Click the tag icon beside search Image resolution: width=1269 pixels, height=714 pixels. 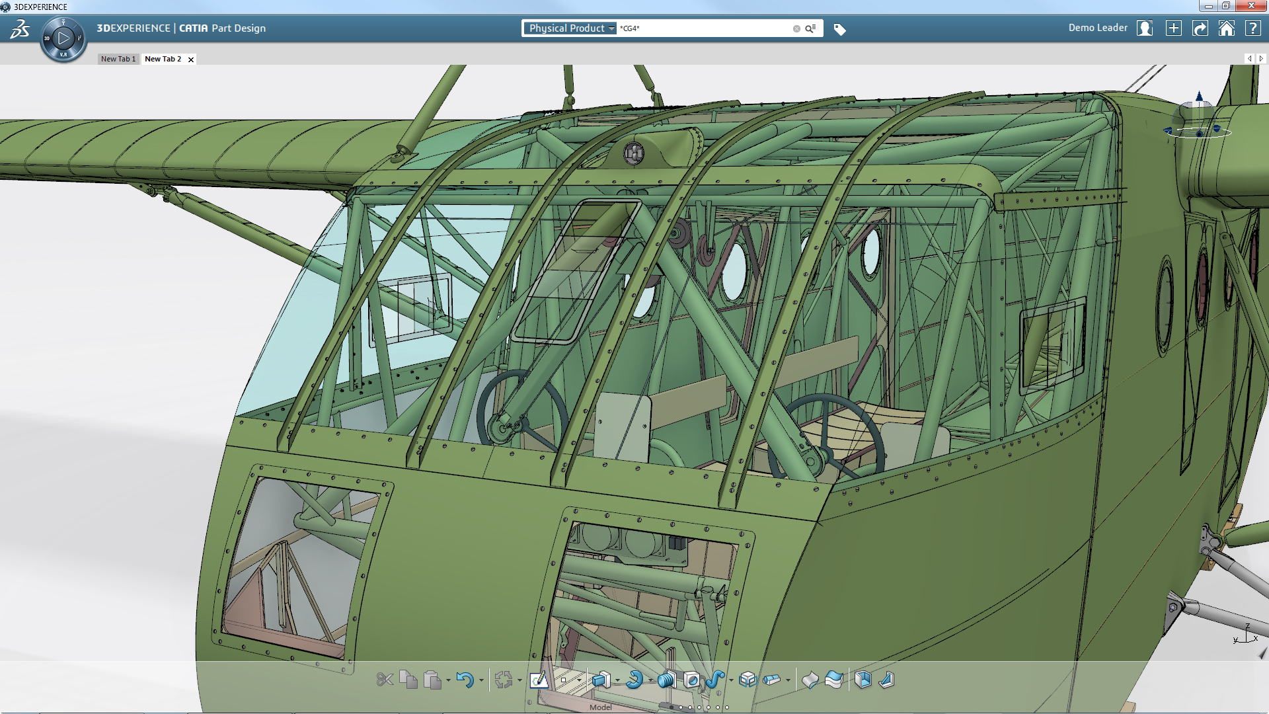click(839, 29)
